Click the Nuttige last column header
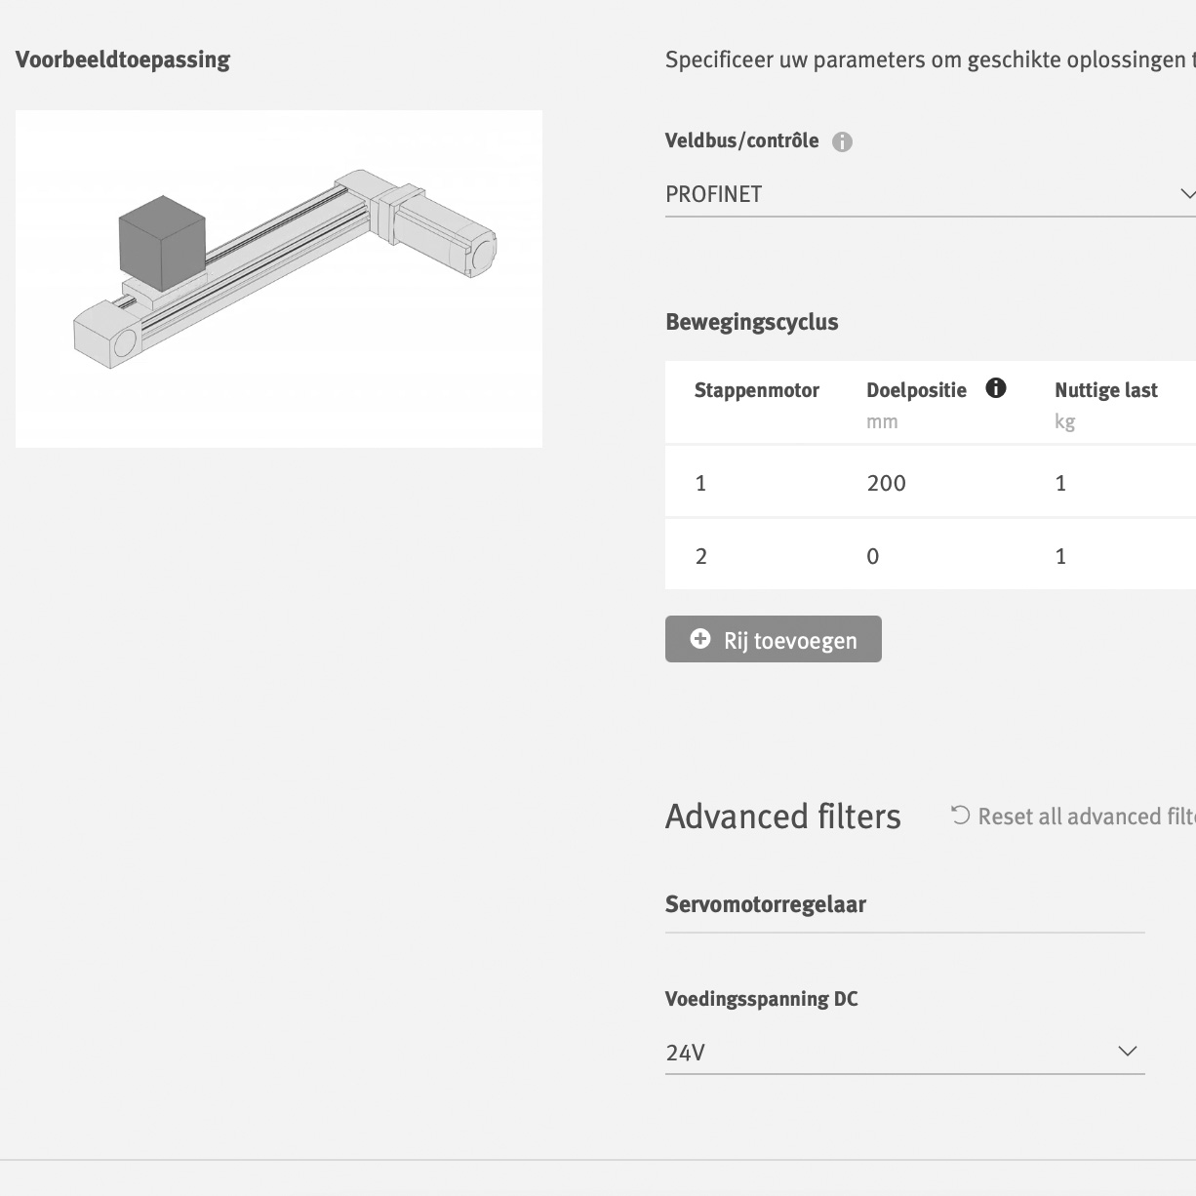 click(1105, 390)
